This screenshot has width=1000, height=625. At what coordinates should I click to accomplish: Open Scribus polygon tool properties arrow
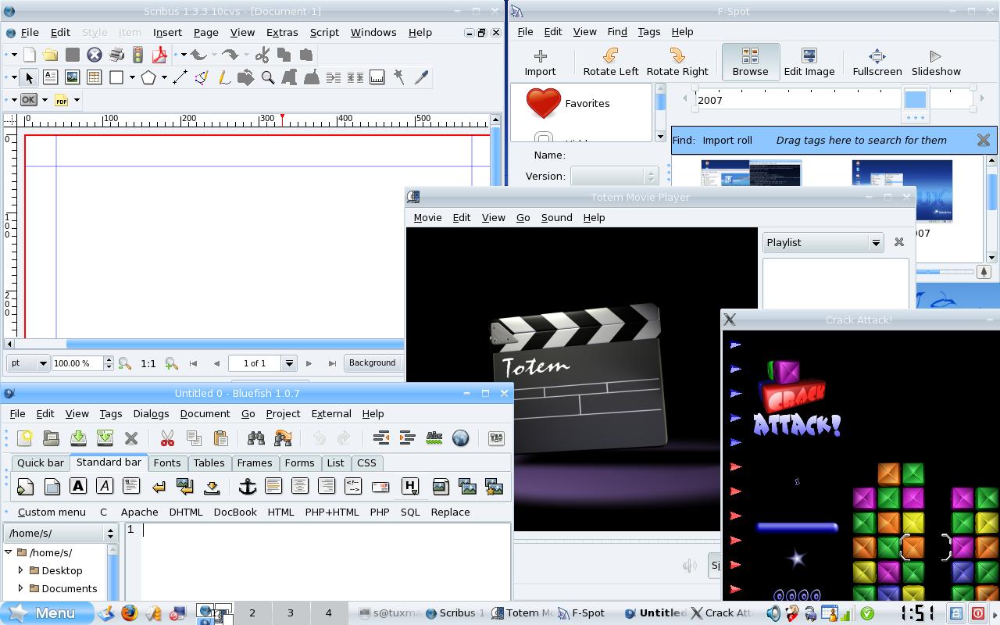[164, 77]
